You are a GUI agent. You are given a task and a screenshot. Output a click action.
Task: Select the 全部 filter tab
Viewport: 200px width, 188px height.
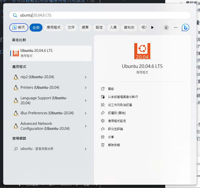point(36,28)
